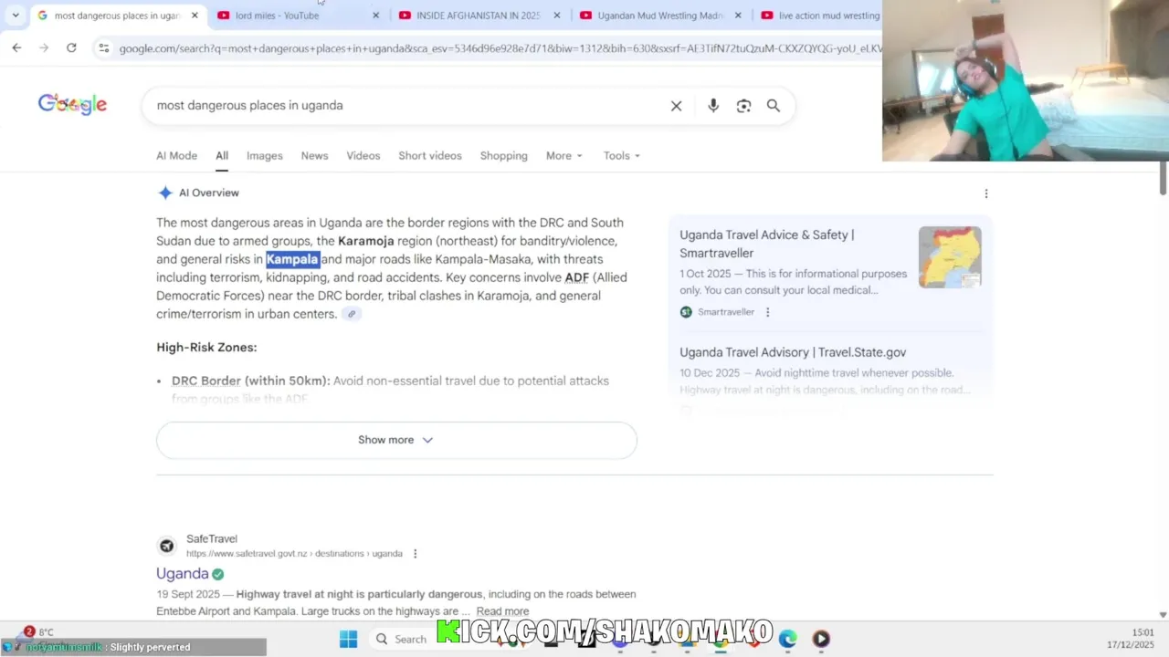Expand the Tools dropdown
Viewport: 1169px width, 657px height.
click(x=621, y=156)
